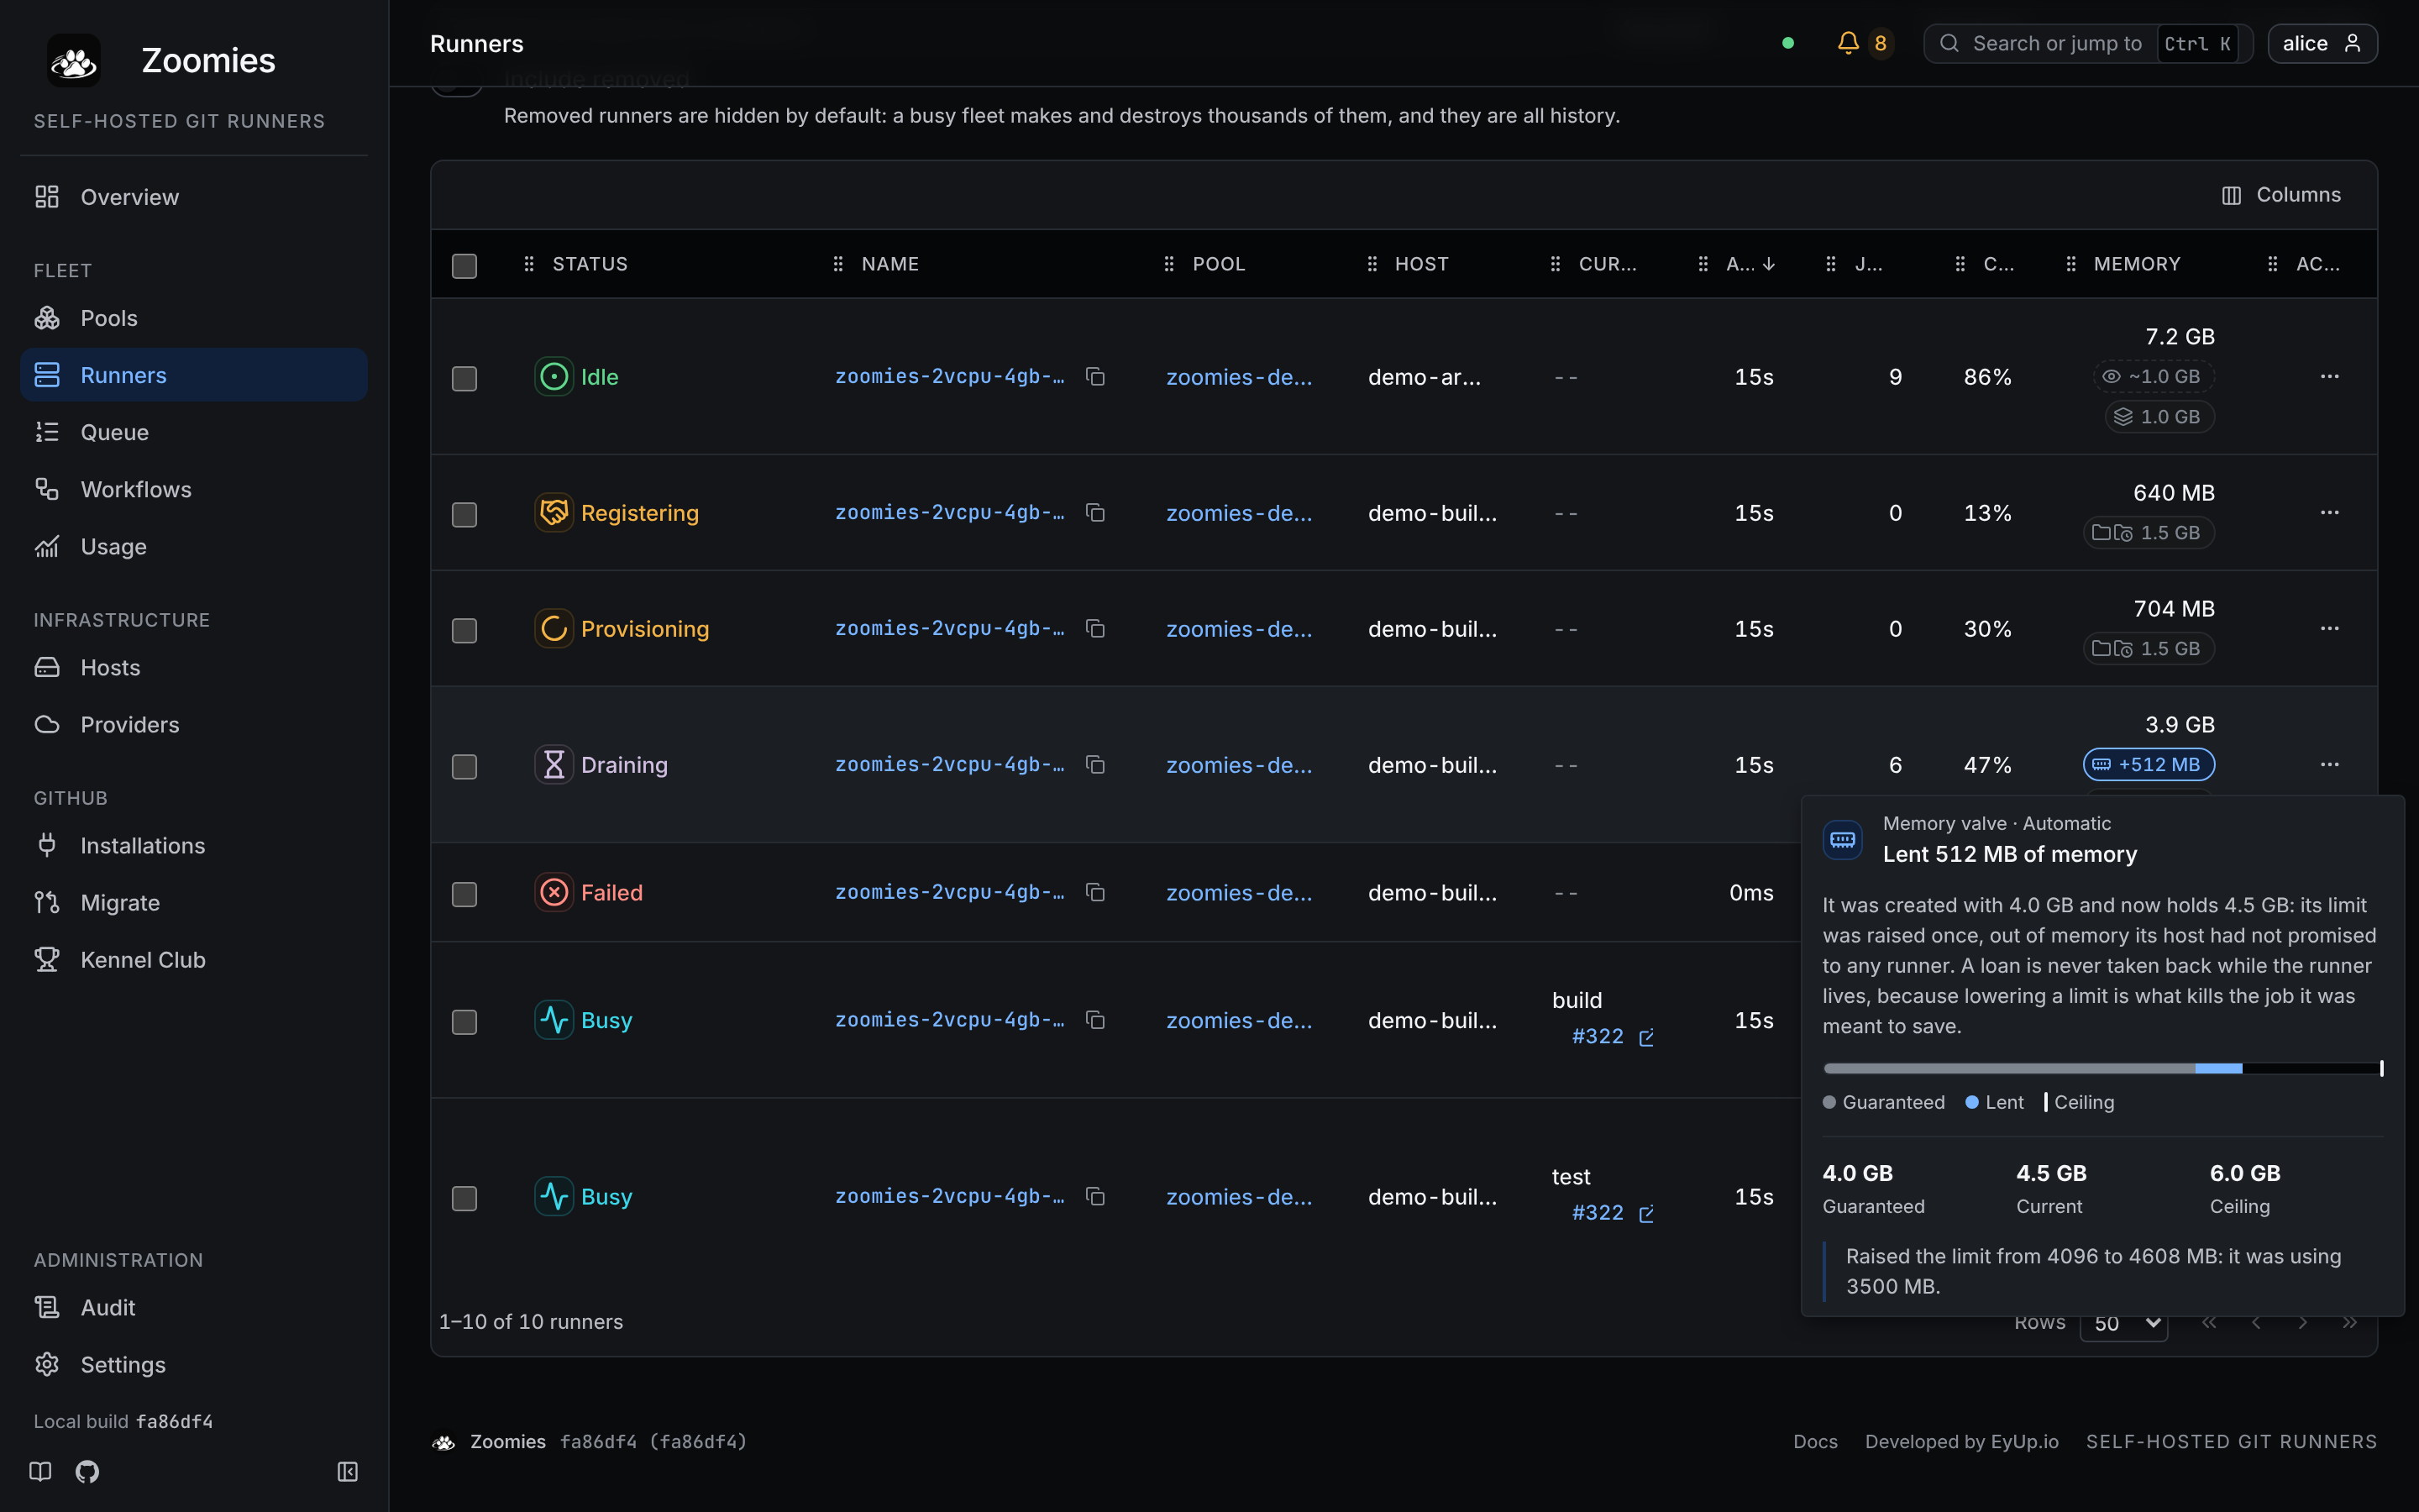Screen dimensions: 2419x1512
Task: Go to Pools in the sidebar
Action: (194, 318)
